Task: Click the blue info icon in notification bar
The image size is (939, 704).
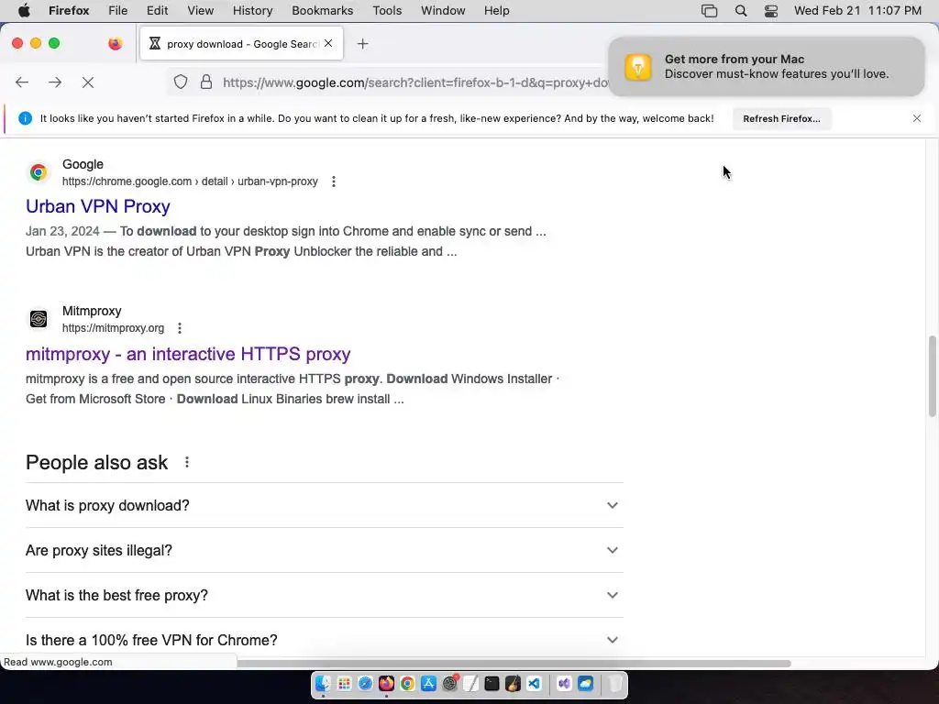Action: [25, 118]
